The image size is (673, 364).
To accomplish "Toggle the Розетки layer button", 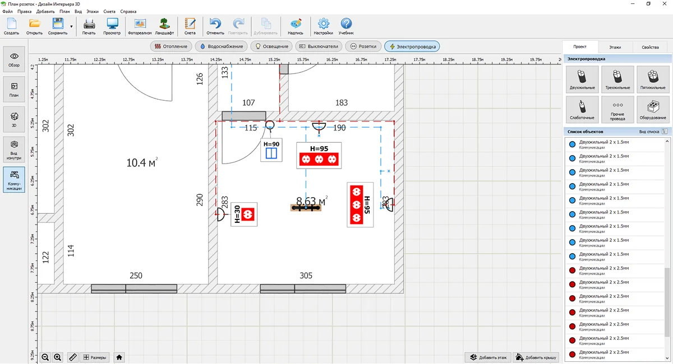I will click(x=363, y=46).
